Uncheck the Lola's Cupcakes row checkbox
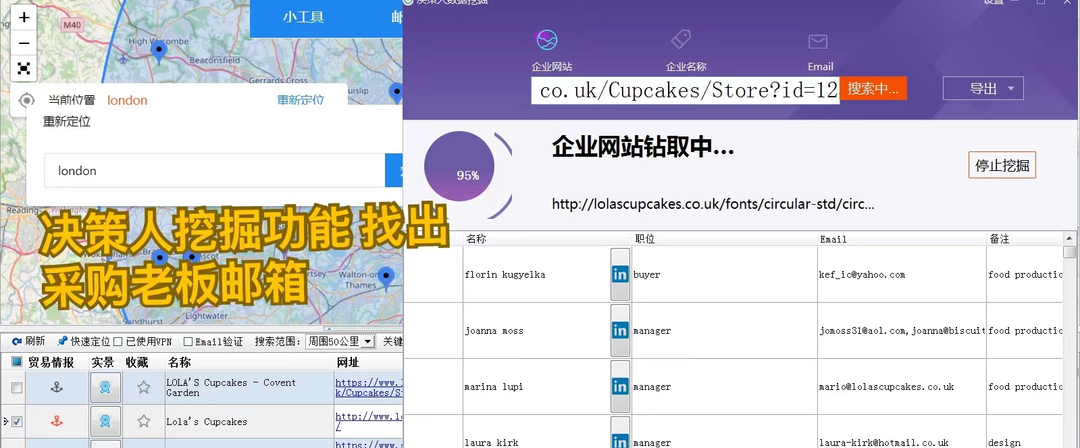Screen dimensions: 1080x448 point(17,422)
